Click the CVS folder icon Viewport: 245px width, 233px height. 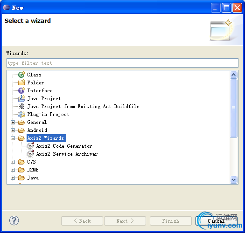(x=21, y=162)
